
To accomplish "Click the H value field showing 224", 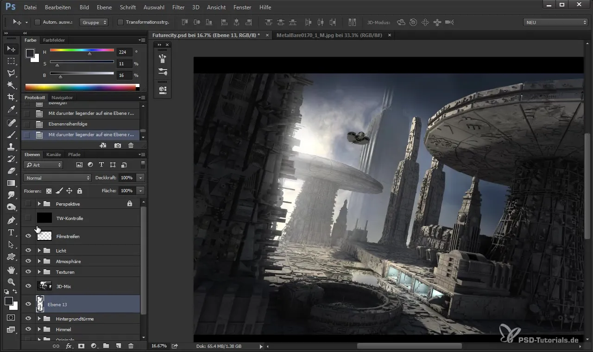I will pyautogui.click(x=125, y=52).
